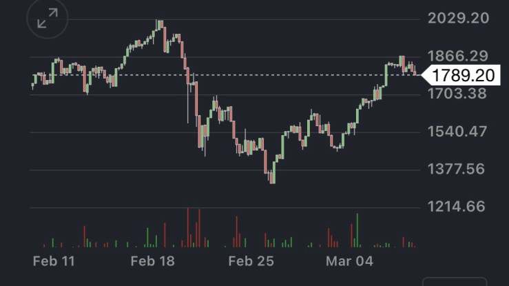The image size is (509, 286).
Task: Click the highest green candle at the peak
Action: [x=160, y=25]
